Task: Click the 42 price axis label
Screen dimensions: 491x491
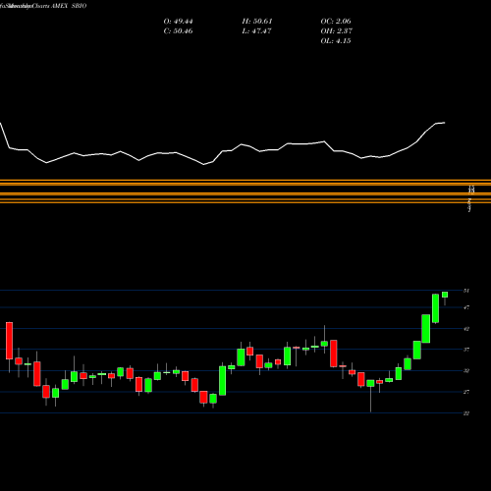Action: 466,329
